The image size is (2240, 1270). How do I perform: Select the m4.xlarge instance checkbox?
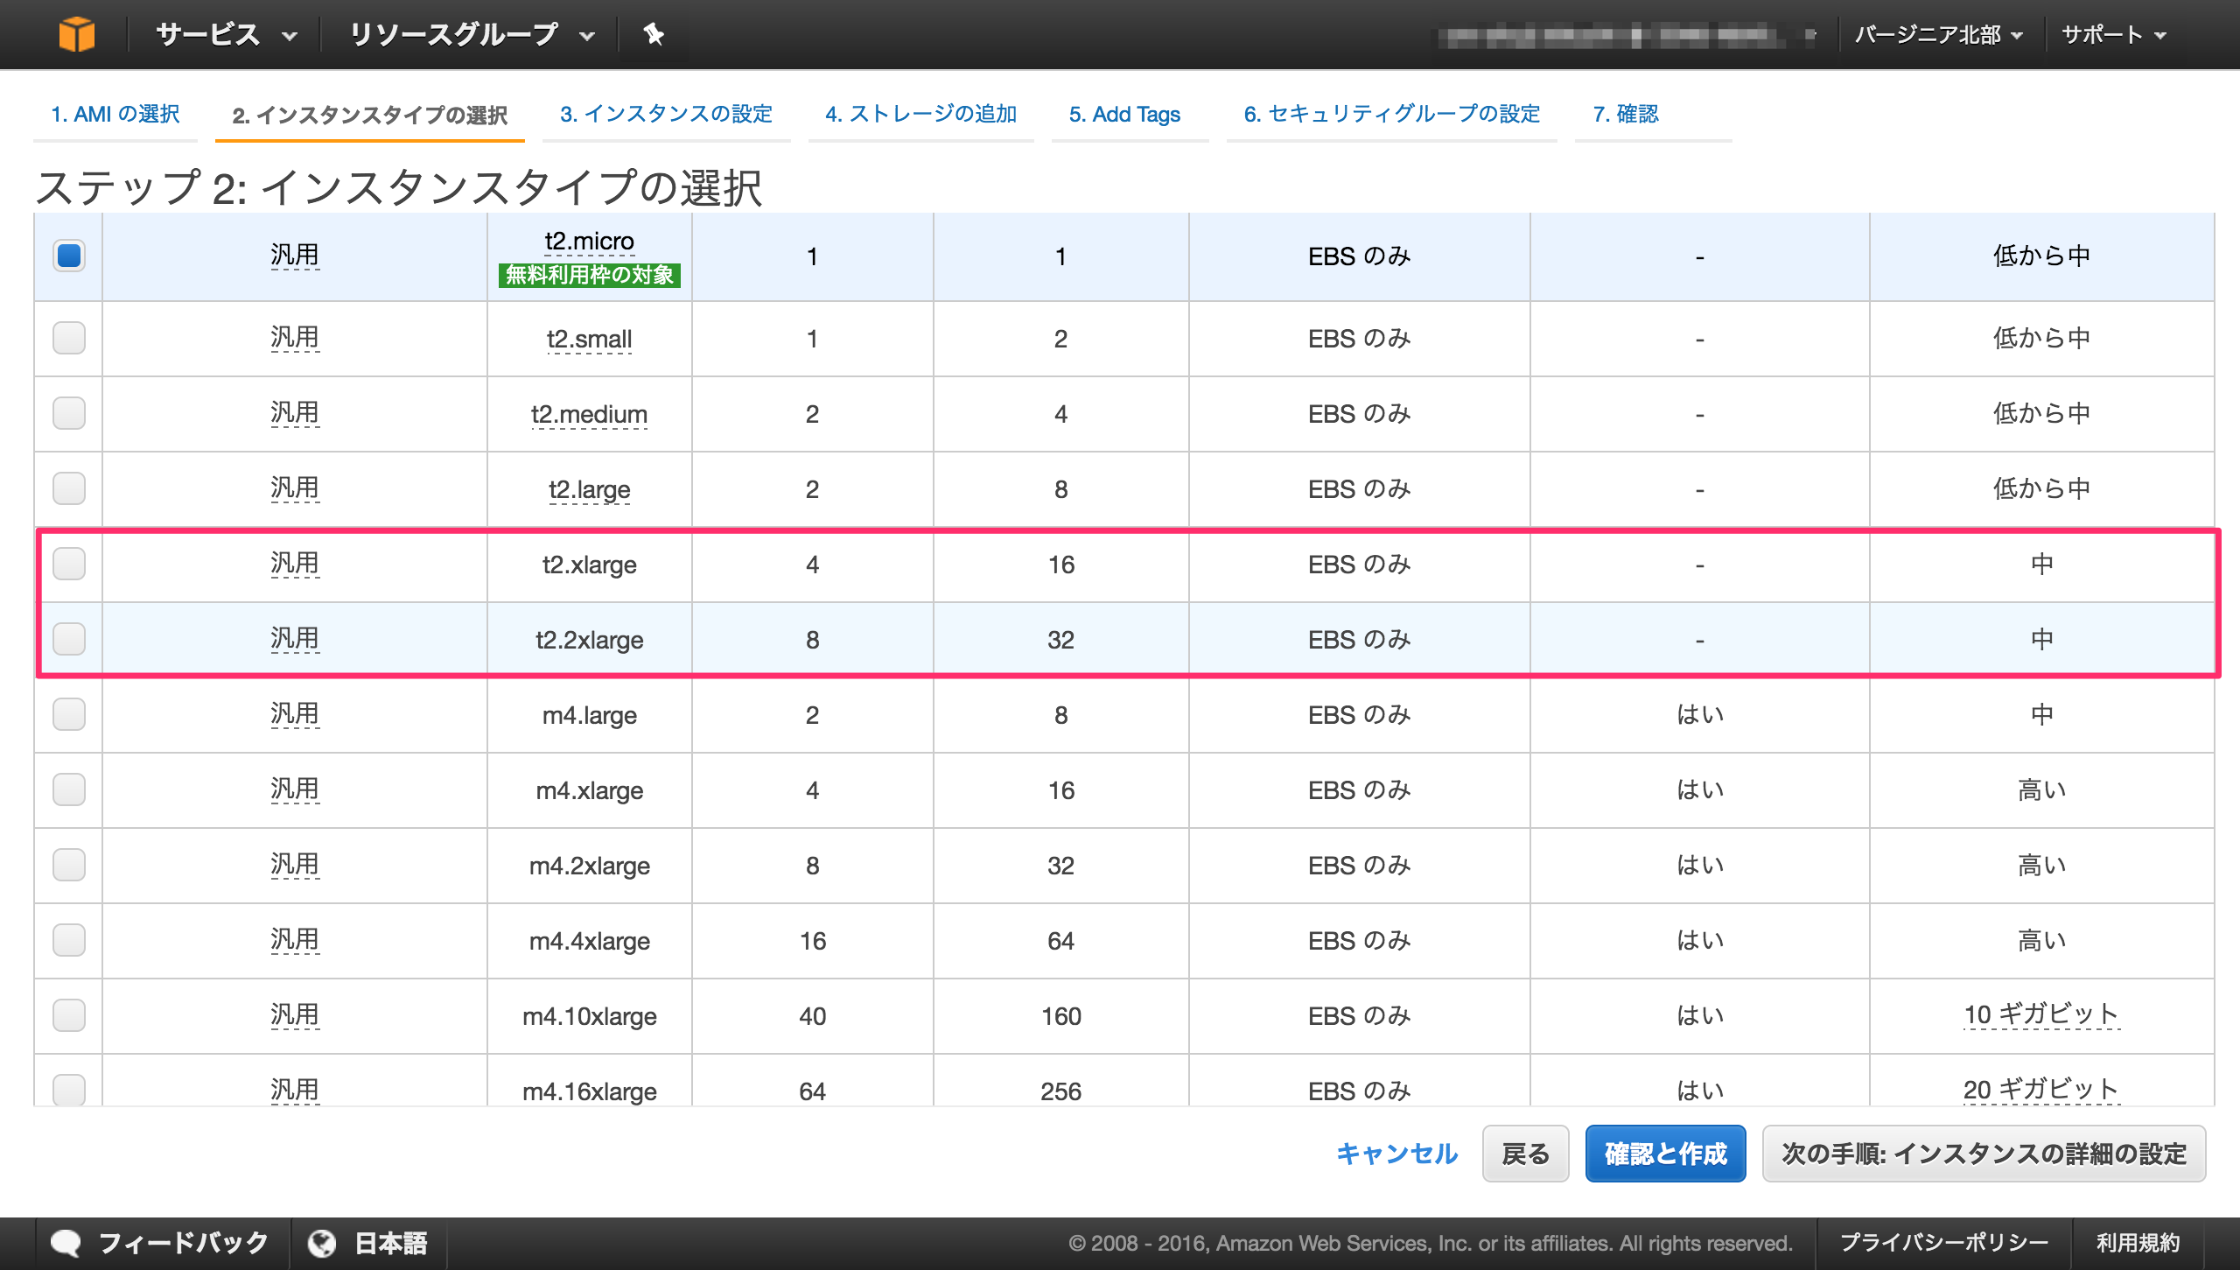tap(69, 789)
